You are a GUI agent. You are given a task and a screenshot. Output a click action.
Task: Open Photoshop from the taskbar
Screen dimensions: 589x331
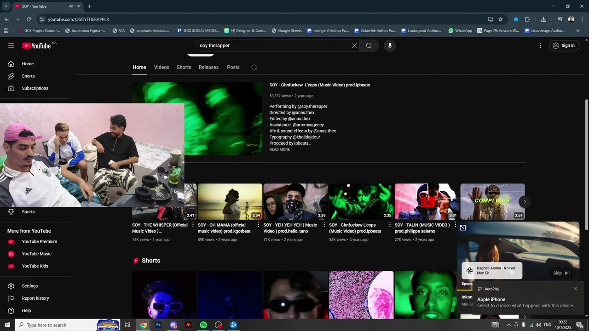click(x=158, y=325)
